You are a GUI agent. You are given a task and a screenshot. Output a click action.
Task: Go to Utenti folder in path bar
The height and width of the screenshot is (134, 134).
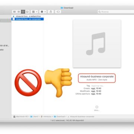pyautogui.click(x=34, y=117)
